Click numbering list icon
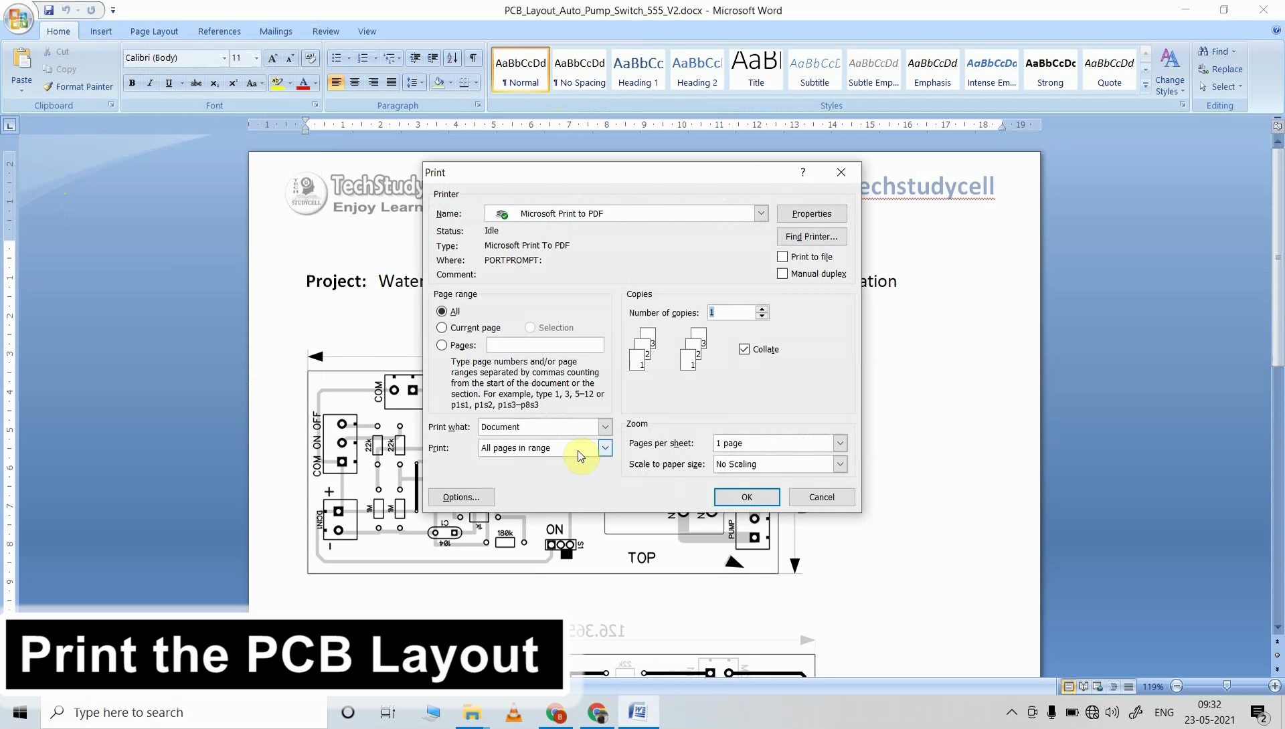The width and height of the screenshot is (1285, 729). click(x=363, y=58)
